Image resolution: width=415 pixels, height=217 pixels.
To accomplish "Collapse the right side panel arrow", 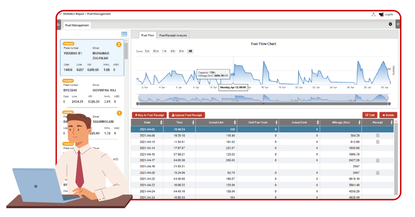I will point(398,24).
